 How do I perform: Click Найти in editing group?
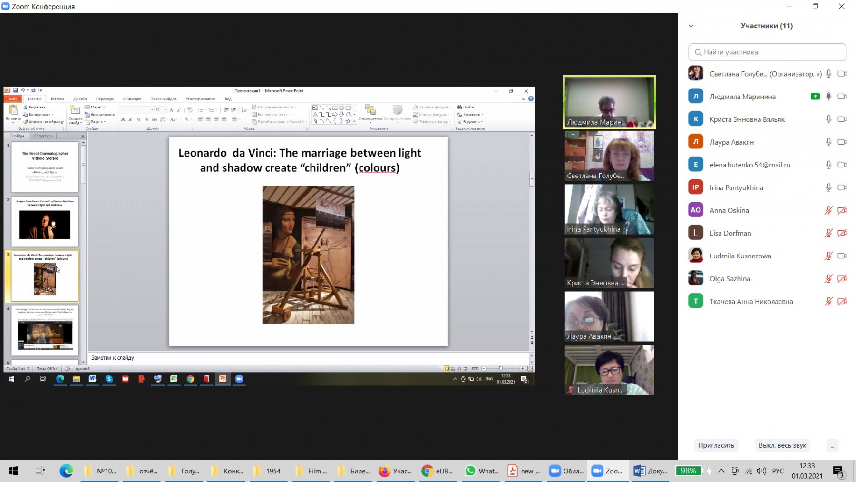[466, 108]
